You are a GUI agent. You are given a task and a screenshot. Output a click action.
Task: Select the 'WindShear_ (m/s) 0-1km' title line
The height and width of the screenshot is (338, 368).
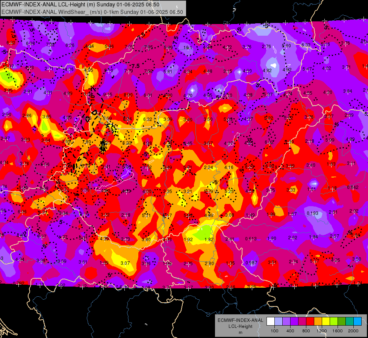click(x=92, y=12)
